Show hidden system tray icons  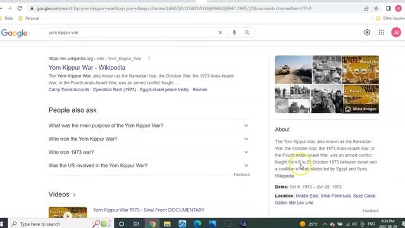click(x=325, y=224)
